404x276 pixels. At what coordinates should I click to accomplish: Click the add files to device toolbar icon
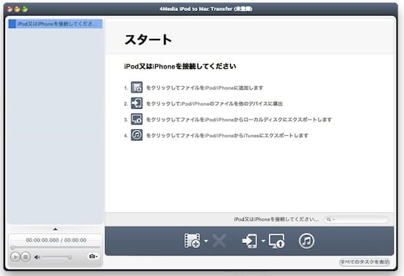coord(192,241)
